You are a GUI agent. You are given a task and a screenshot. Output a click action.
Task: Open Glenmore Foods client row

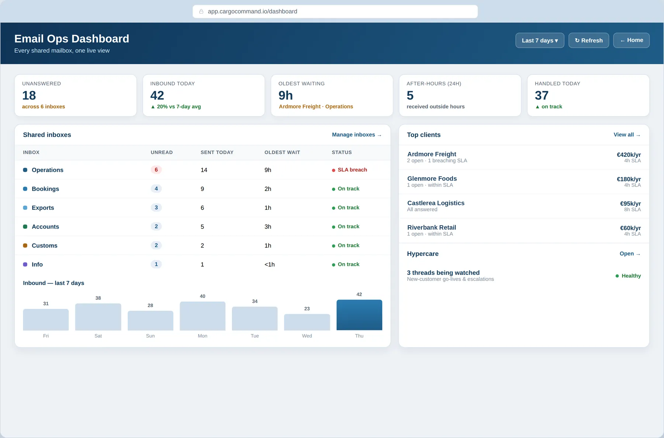(x=524, y=182)
